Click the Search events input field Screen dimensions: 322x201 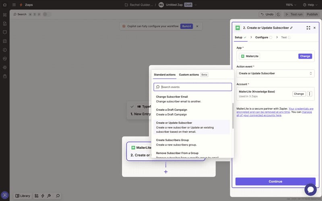[x=193, y=87]
